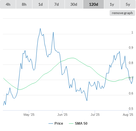
Task: Click the active 120d range tab
Action: tap(94, 4)
